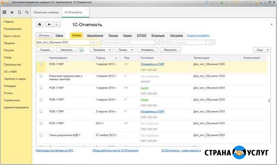Select document icon of Розничная продажа пива row

point(41,76)
